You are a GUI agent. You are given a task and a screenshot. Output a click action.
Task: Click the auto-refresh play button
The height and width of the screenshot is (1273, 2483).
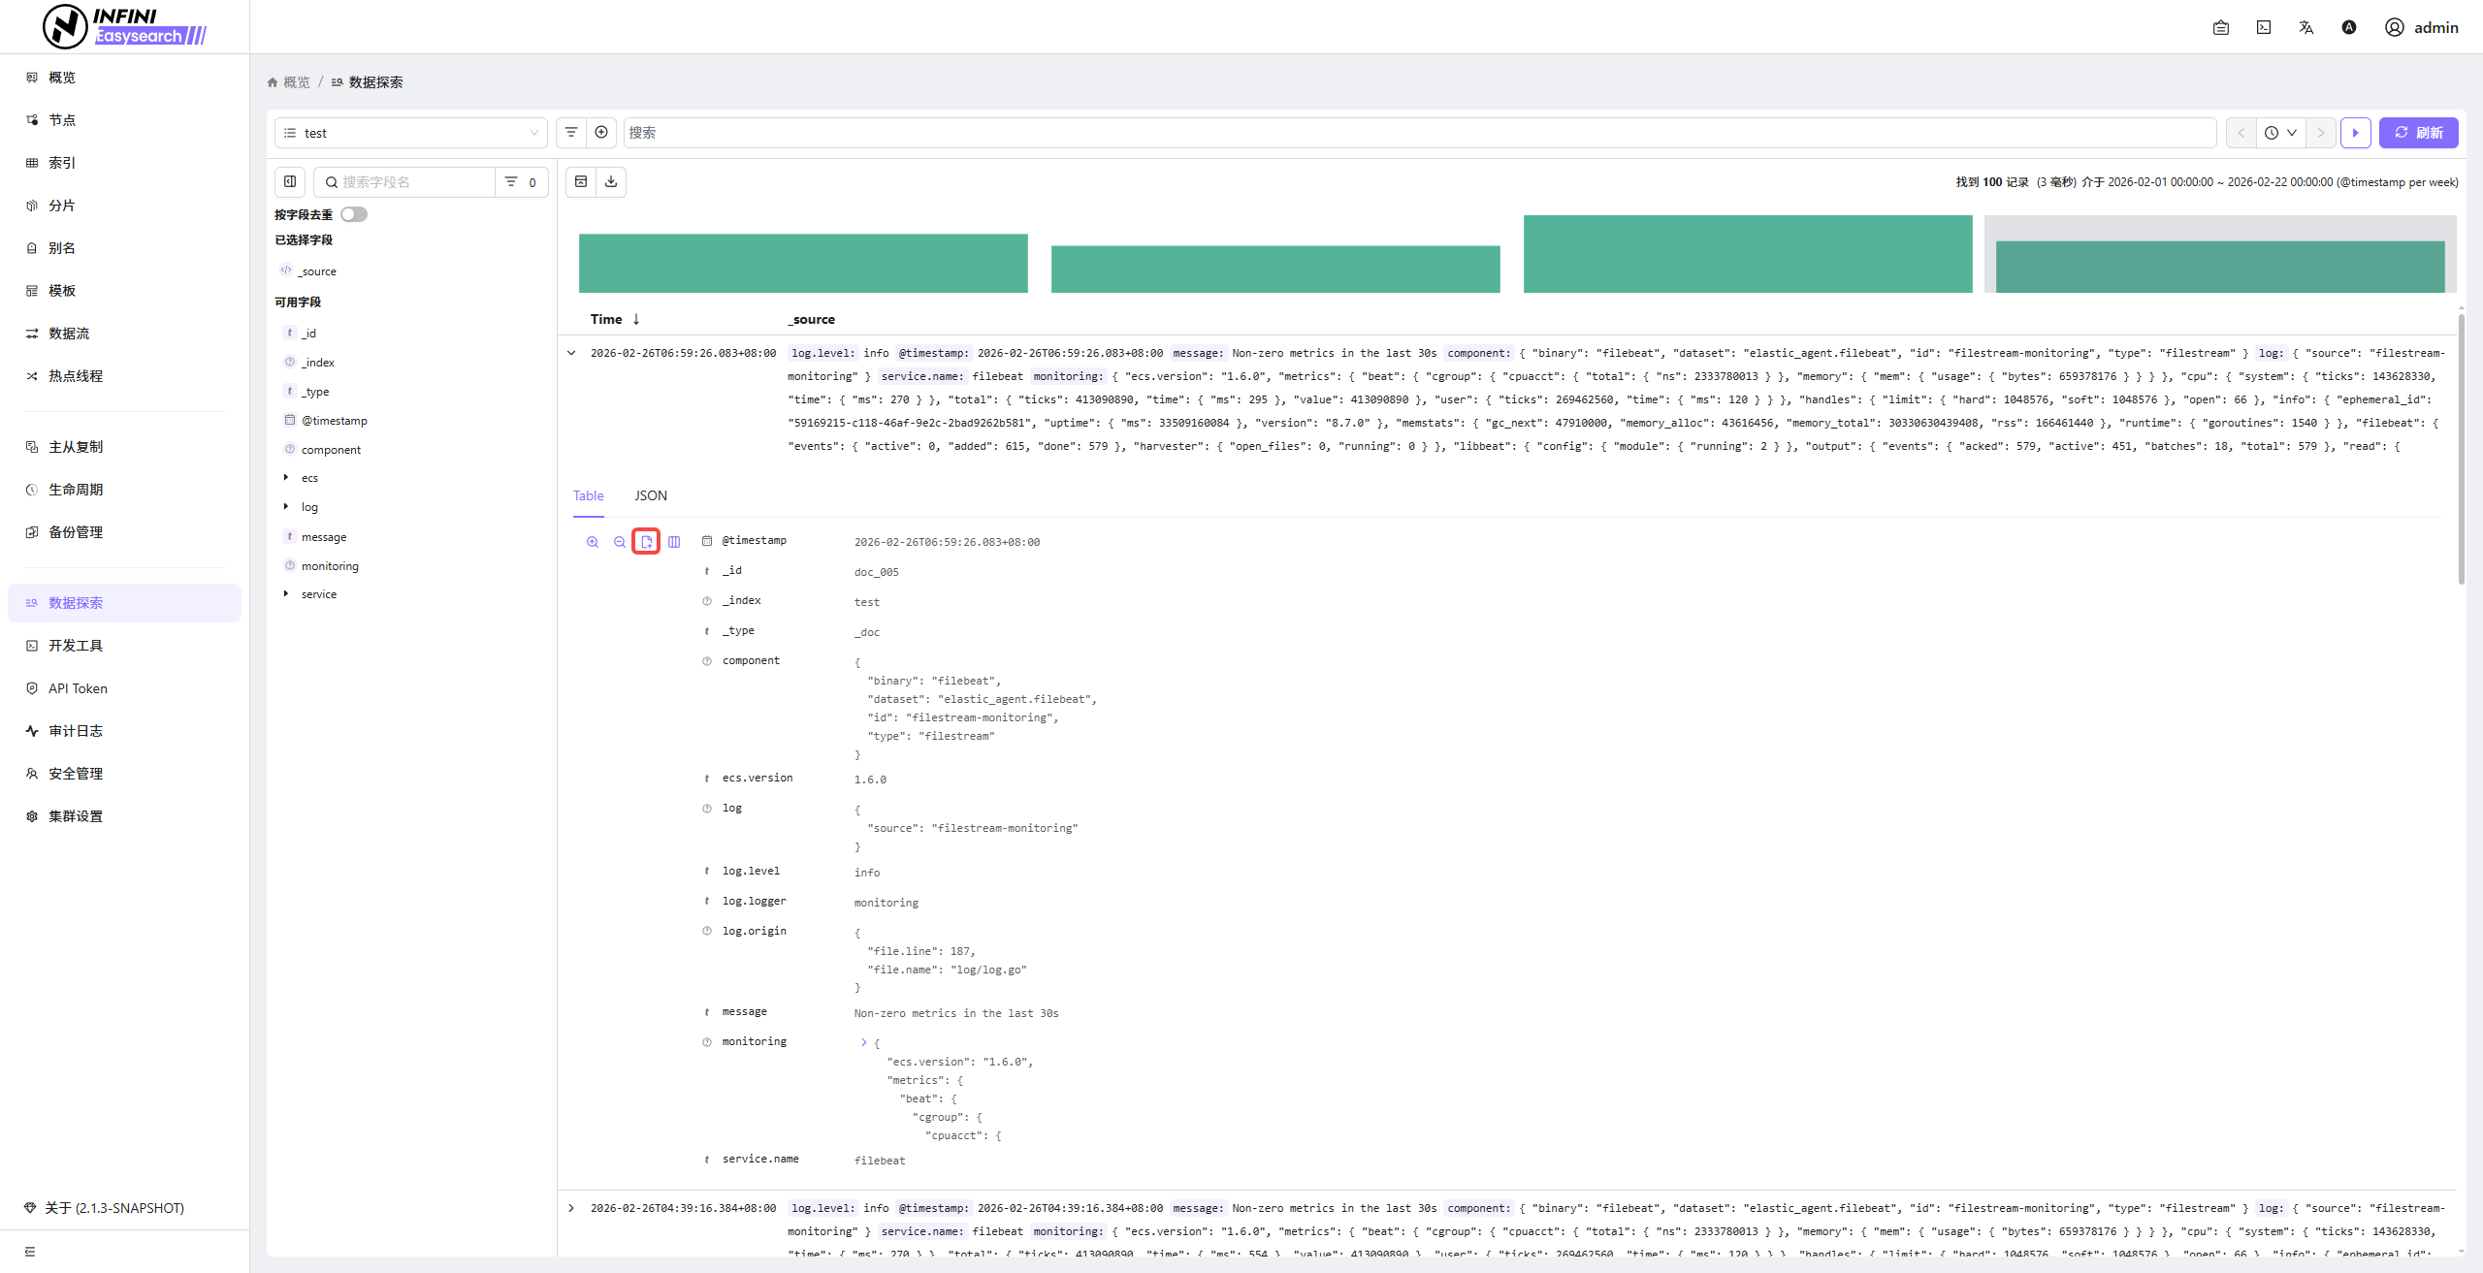coord(2355,133)
